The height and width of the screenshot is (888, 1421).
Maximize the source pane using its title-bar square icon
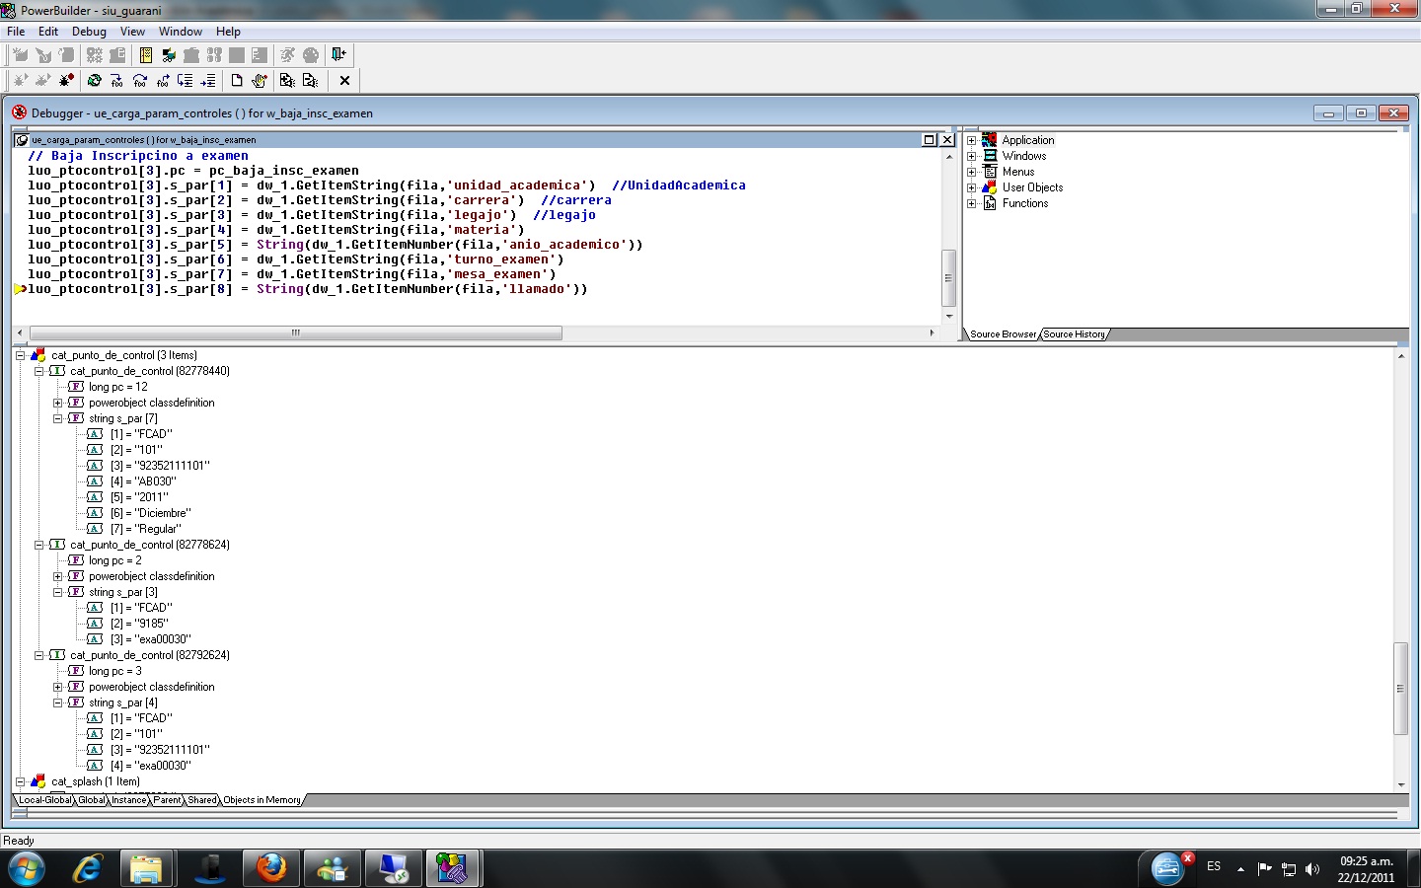(x=929, y=140)
